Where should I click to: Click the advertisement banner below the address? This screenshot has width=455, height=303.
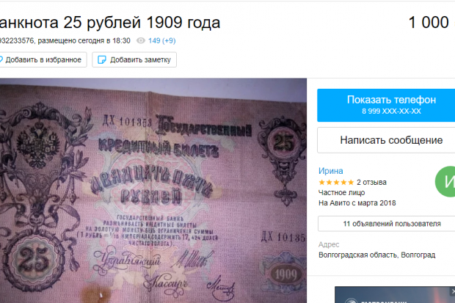click(395, 295)
